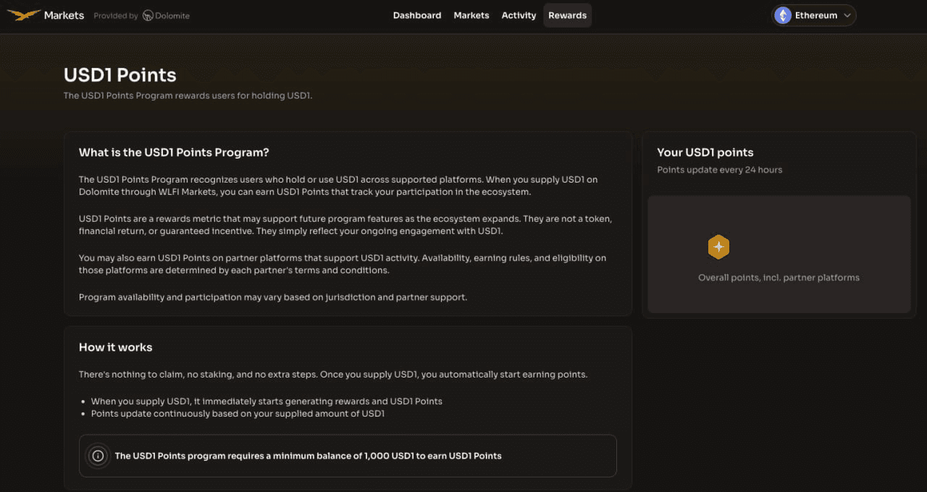
Task: Click the gold hexagon points badge
Action: point(718,247)
